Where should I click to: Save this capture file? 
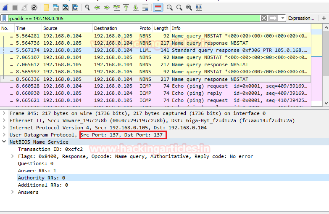coord(56,8)
